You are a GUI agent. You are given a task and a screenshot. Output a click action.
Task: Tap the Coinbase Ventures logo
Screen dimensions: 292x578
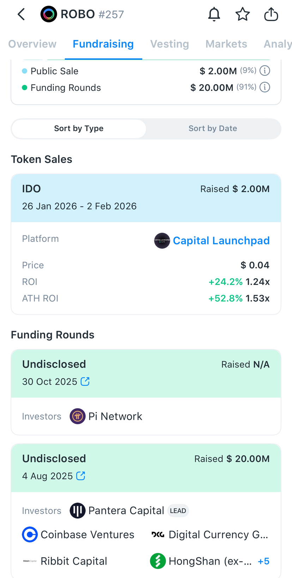coord(30,534)
